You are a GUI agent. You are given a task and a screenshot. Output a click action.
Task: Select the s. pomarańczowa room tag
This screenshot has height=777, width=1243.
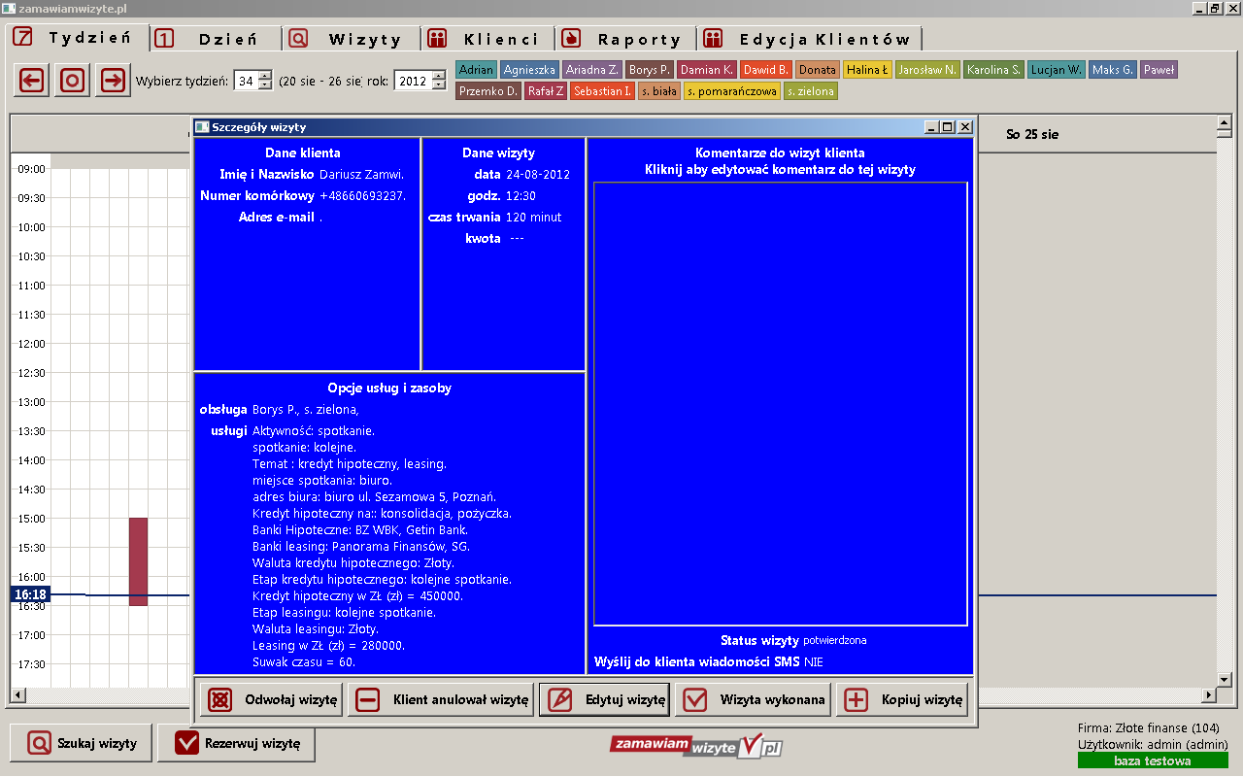coord(732,91)
